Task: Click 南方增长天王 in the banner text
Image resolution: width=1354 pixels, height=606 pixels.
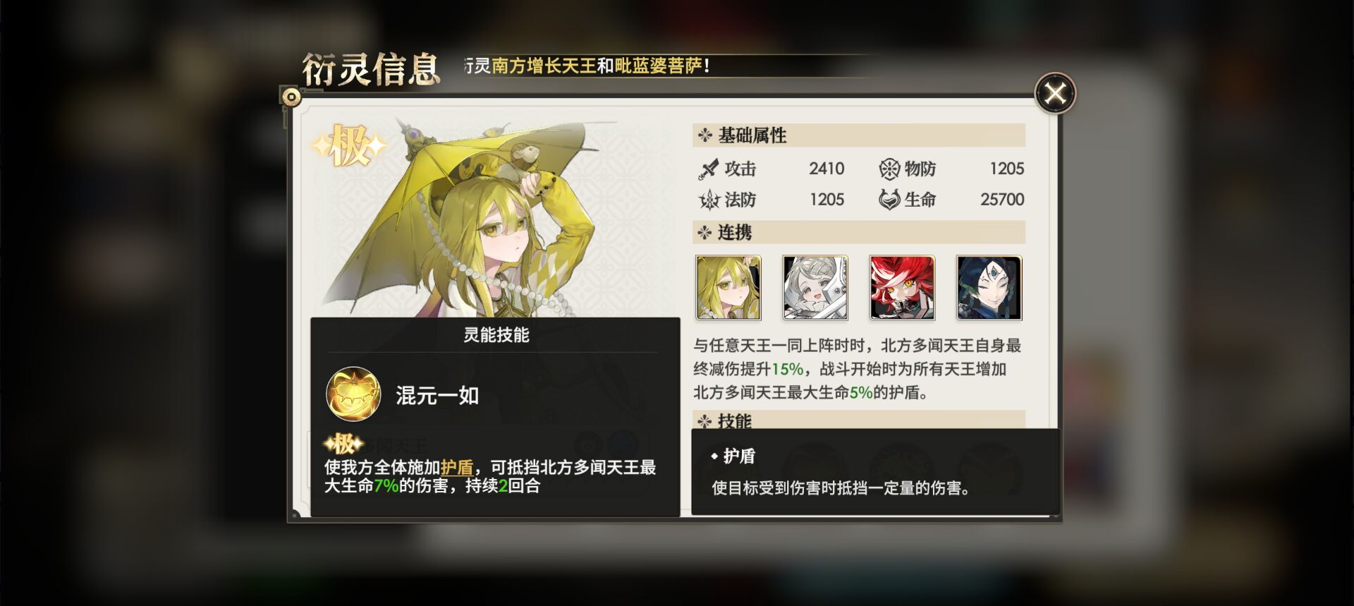Action: click(x=544, y=66)
